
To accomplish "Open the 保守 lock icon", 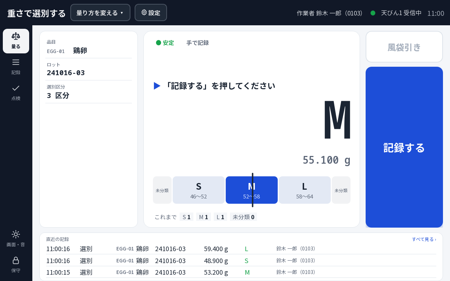I will [x=16, y=265].
